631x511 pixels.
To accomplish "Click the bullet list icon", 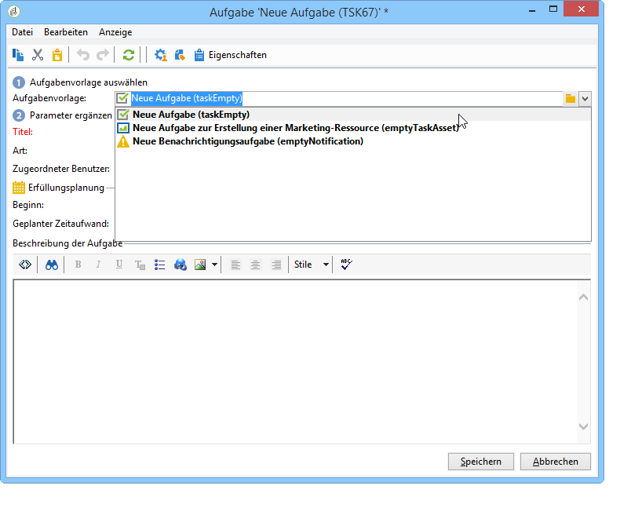I will point(160,265).
